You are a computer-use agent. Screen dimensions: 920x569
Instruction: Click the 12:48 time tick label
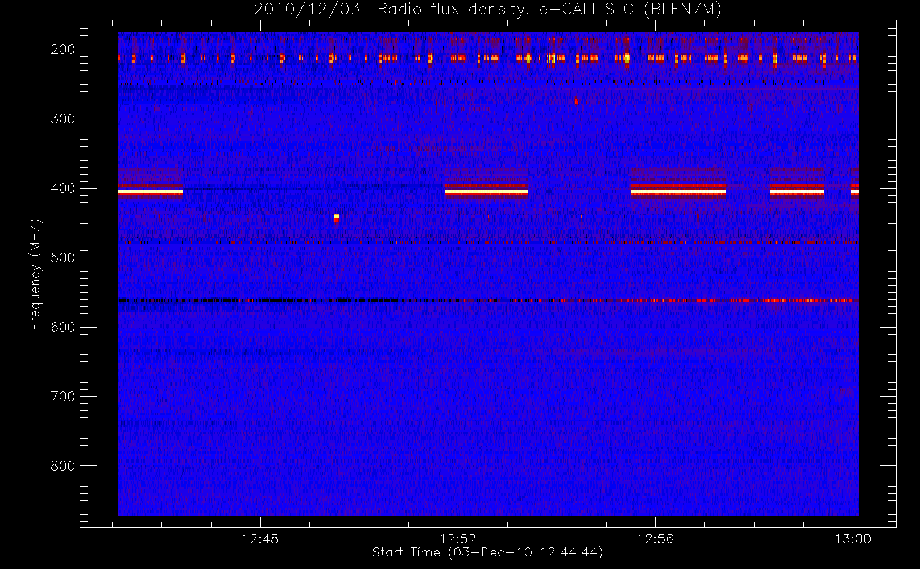(x=260, y=539)
